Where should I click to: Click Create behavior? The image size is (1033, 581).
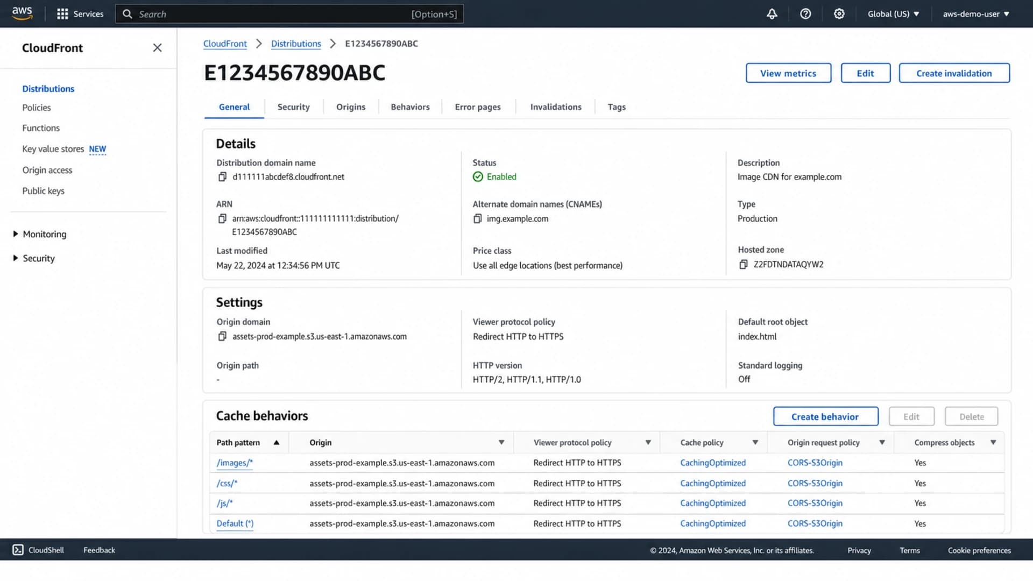[x=825, y=416]
